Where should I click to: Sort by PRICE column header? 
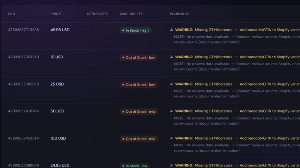pos(55,14)
